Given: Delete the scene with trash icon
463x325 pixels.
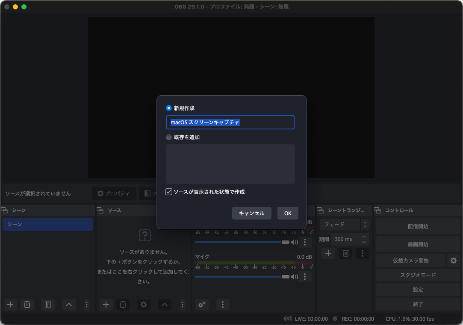Looking at the screenshot, I should coord(27,305).
